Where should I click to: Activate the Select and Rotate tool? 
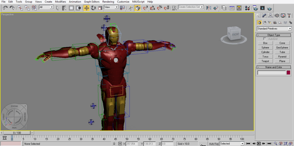click(93, 8)
